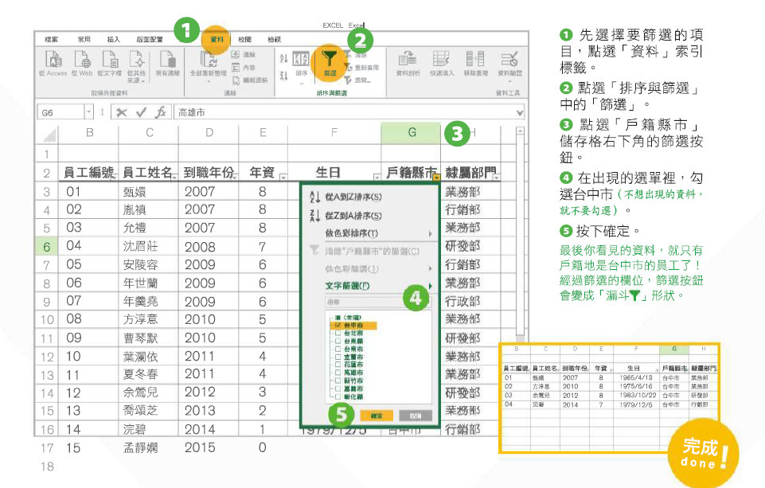
Task: Open the 校閱 ribbon tab
Action: (245, 40)
